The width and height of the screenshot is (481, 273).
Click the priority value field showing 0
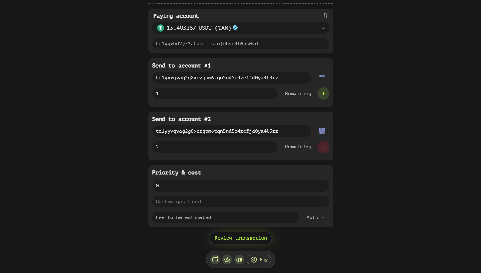pyautogui.click(x=241, y=186)
